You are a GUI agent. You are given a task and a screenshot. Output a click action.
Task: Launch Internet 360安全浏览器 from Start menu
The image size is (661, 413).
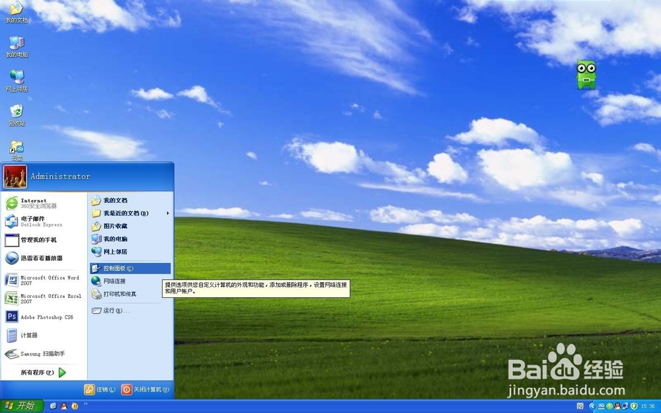[44, 203]
